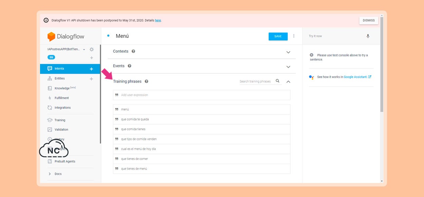Screen dimensions: 424x197
Task: Click the info icon in shutdown banner
Action: pos(46,20)
